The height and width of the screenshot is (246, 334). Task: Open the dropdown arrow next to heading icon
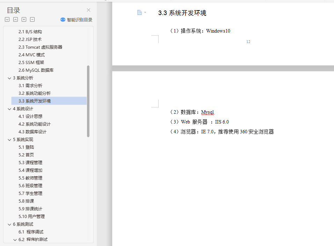pos(145,13)
